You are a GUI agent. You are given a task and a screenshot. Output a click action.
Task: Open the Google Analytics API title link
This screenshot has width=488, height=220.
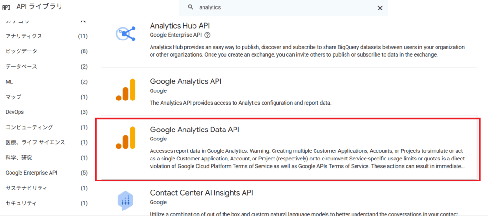tap(185, 81)
